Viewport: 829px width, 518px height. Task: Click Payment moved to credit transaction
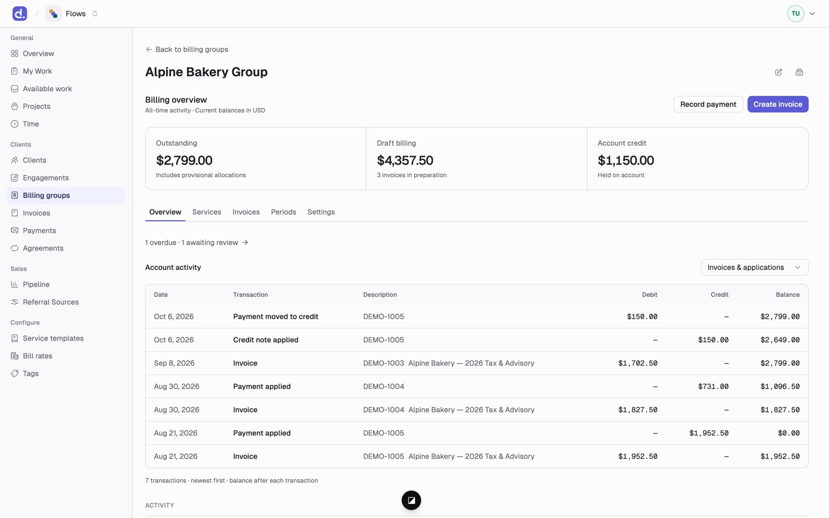pos(276,316)
